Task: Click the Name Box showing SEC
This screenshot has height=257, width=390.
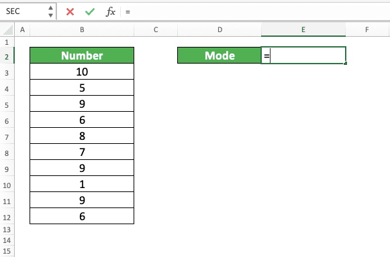Action: [x=23, y=11]
